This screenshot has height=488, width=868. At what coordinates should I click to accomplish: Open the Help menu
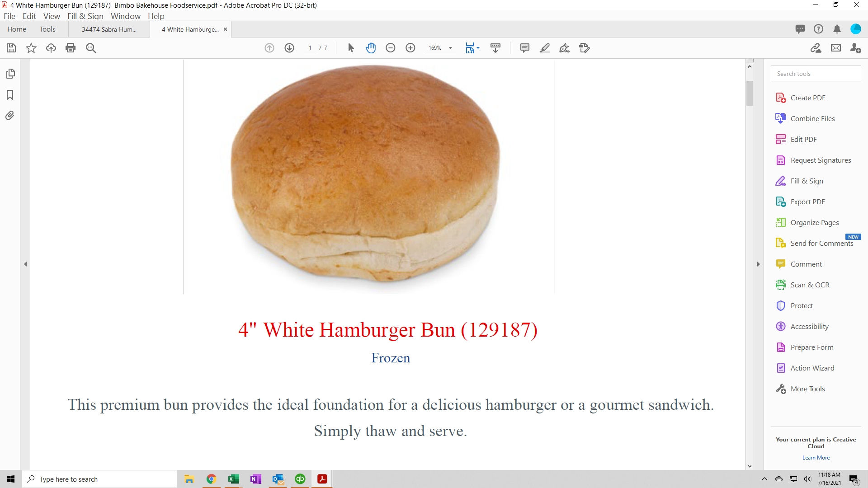pyautogui.click(x=156, y=16)
